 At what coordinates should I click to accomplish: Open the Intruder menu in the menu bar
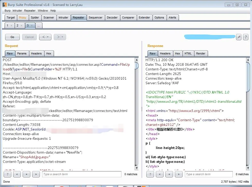[17, 11]
